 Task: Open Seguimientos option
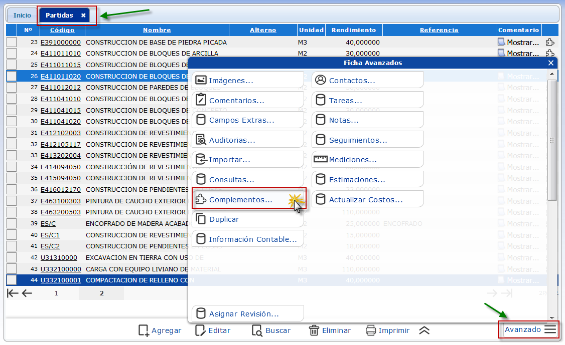[x=367, y=140]
